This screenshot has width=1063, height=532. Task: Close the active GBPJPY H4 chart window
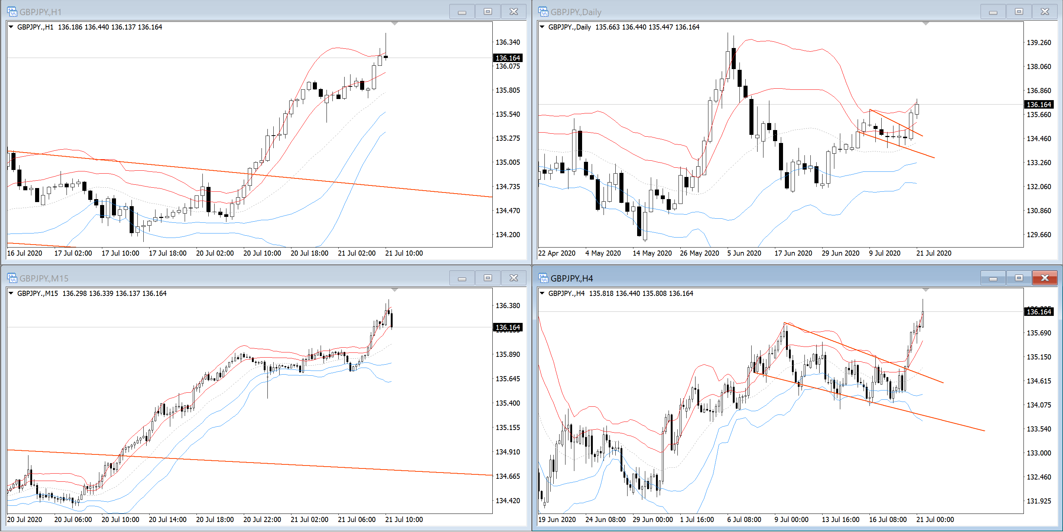point(1045,278)
